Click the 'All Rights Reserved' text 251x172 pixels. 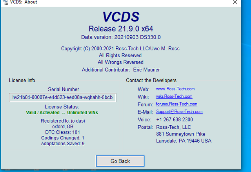pos(120,55)
